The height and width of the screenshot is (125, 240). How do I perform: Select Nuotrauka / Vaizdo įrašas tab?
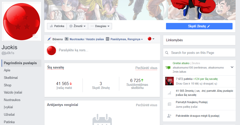click(84, 39)
